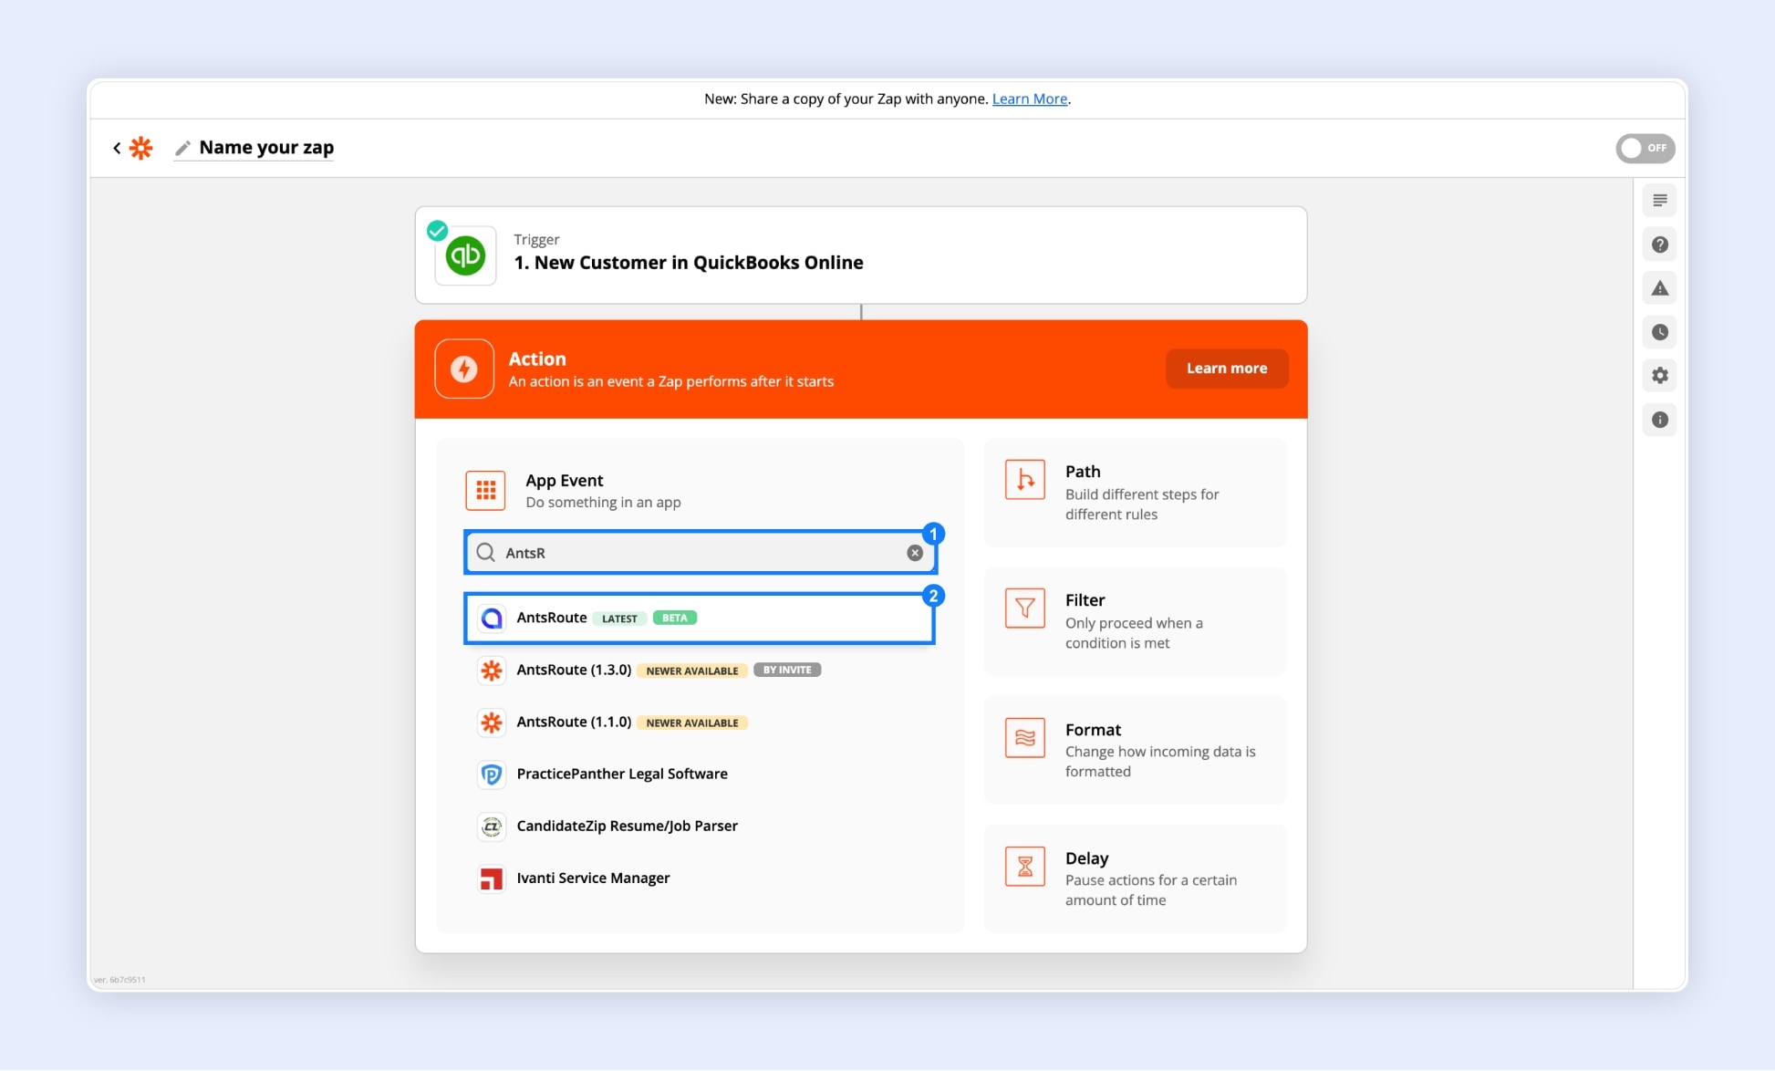Click the Zapier logo icon
This screenshot has height=1071, width=1775.
point(140,148)
